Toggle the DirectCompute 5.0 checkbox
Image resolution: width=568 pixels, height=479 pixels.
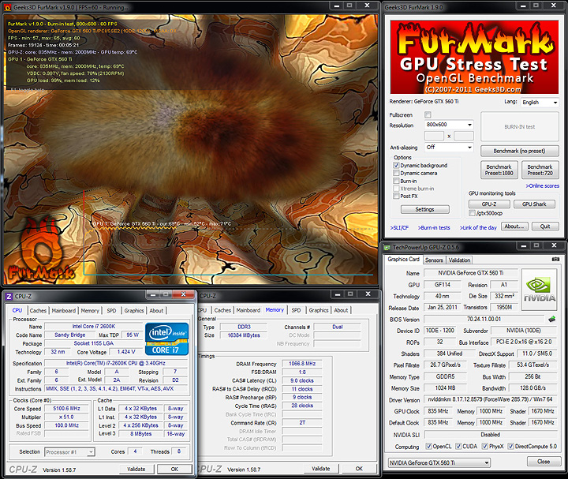(510, 446)
